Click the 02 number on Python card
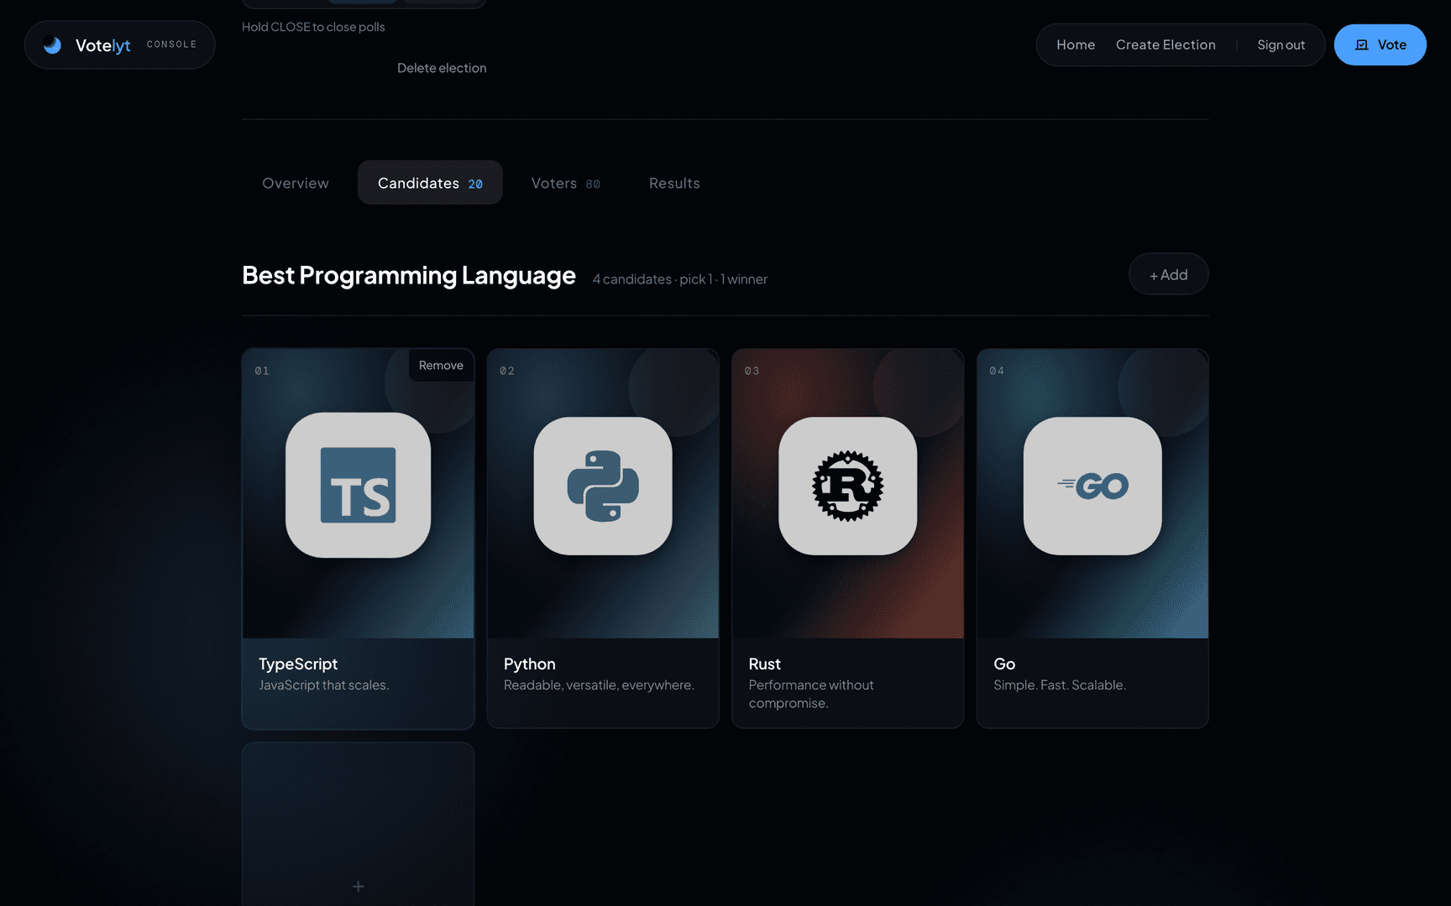The width and height of the screenshot is (1451, 906). (x=507, y=371)
